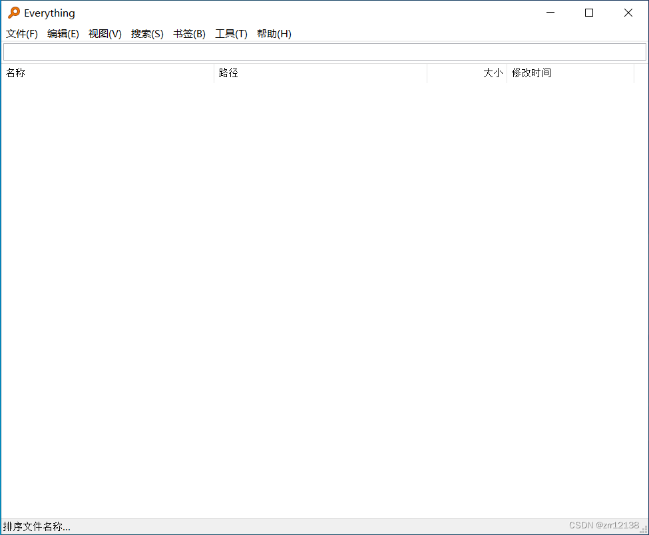Click the Everything title bar text
Viewport: 649px width, 535px height.
click(50, 12)
